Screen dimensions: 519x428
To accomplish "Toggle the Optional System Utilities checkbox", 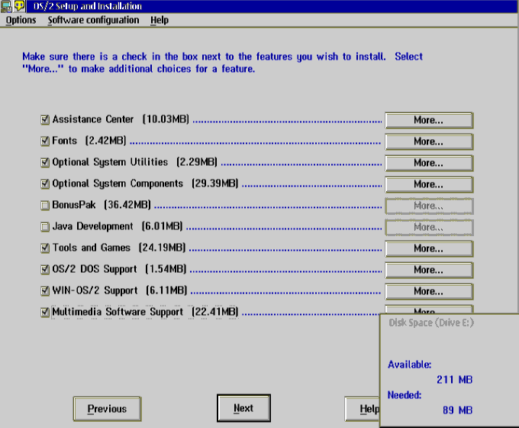I will [45, 162].
